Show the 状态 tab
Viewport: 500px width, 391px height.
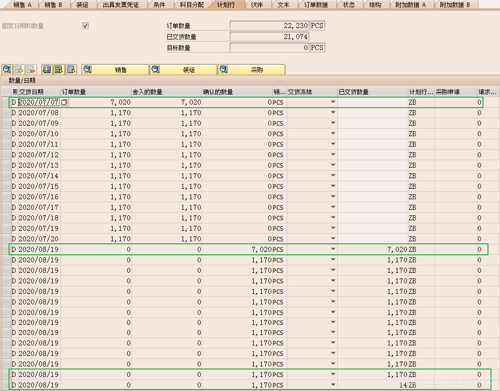pyautogui.click(x=348, y=5)
